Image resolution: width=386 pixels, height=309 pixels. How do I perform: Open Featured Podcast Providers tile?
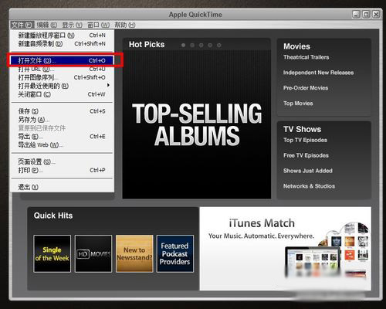click(x=175, y=253)
